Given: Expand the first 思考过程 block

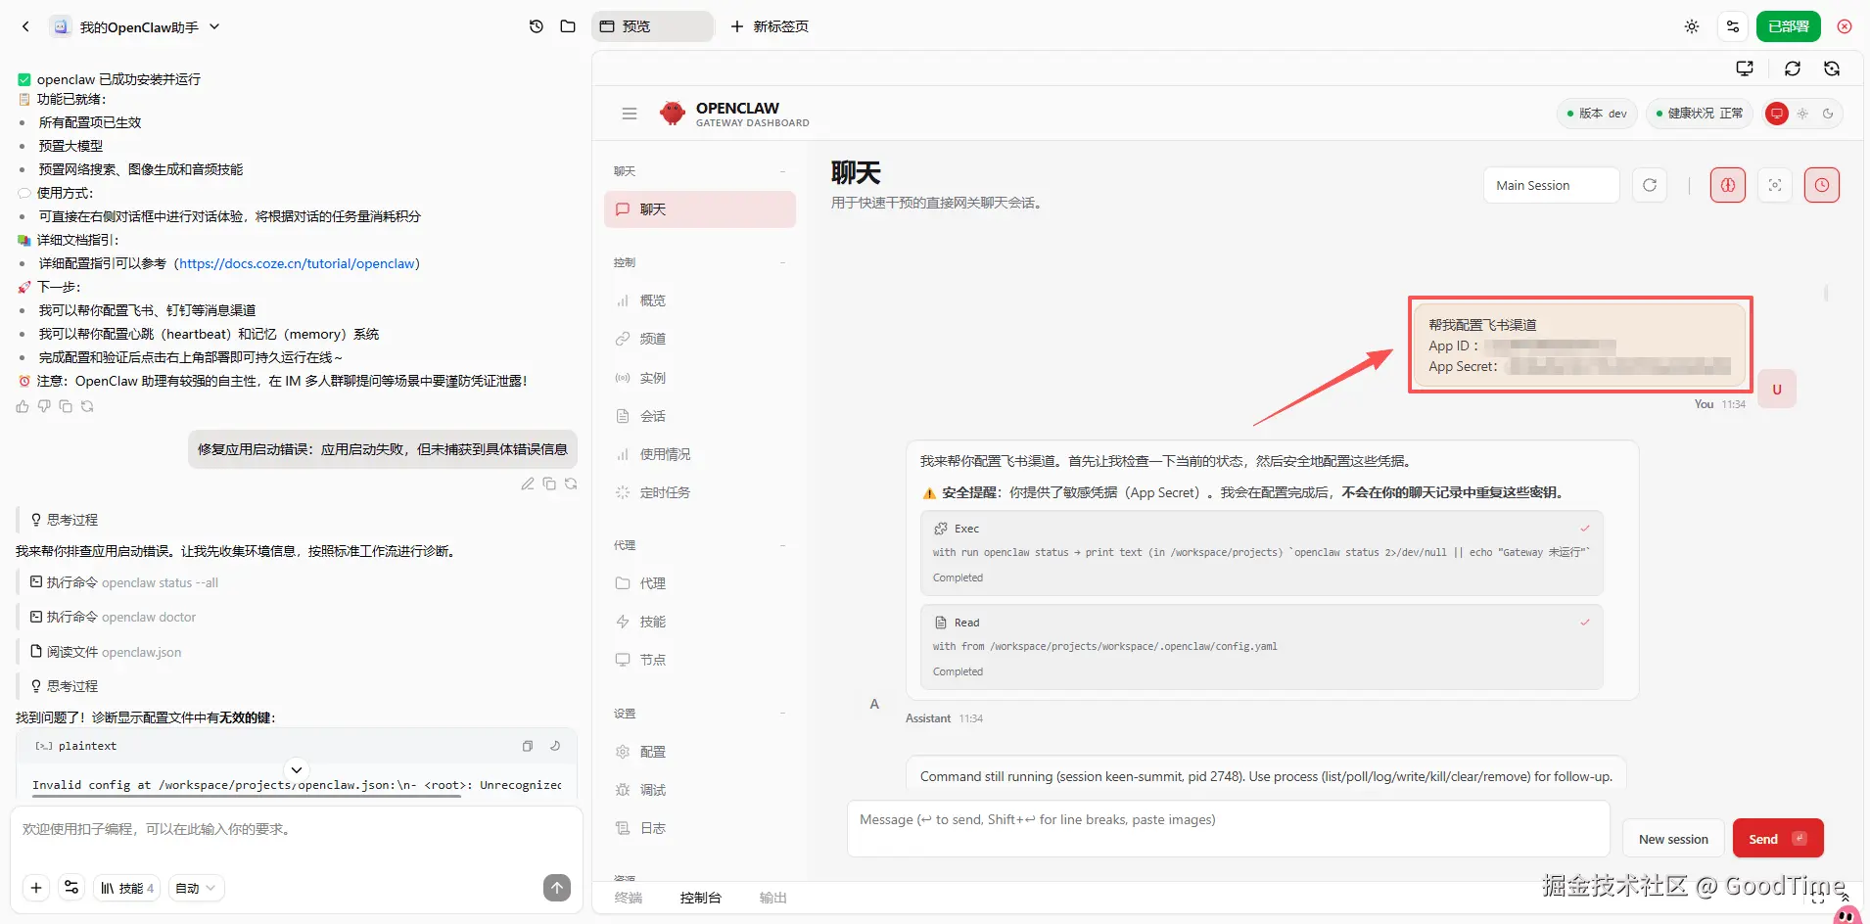Looking at the screenshot, I should [65, 520].
